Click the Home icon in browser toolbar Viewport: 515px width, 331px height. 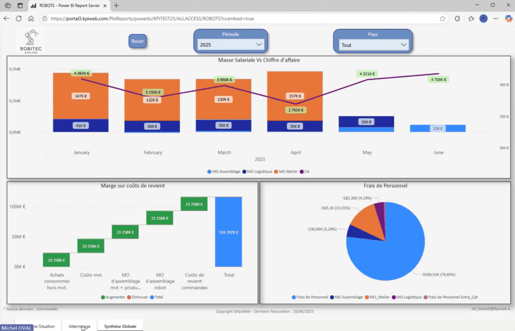(x=31, y=18)
